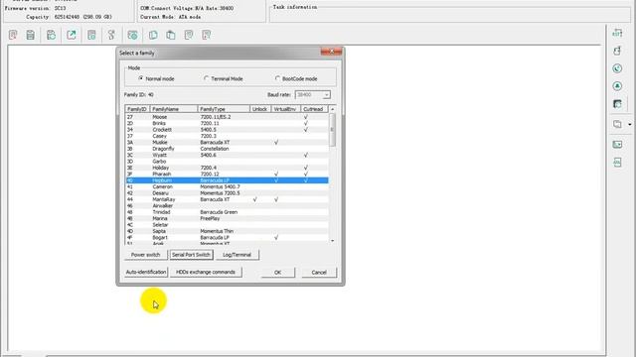Click HDDs exchange commands button

tap(206, 272)
